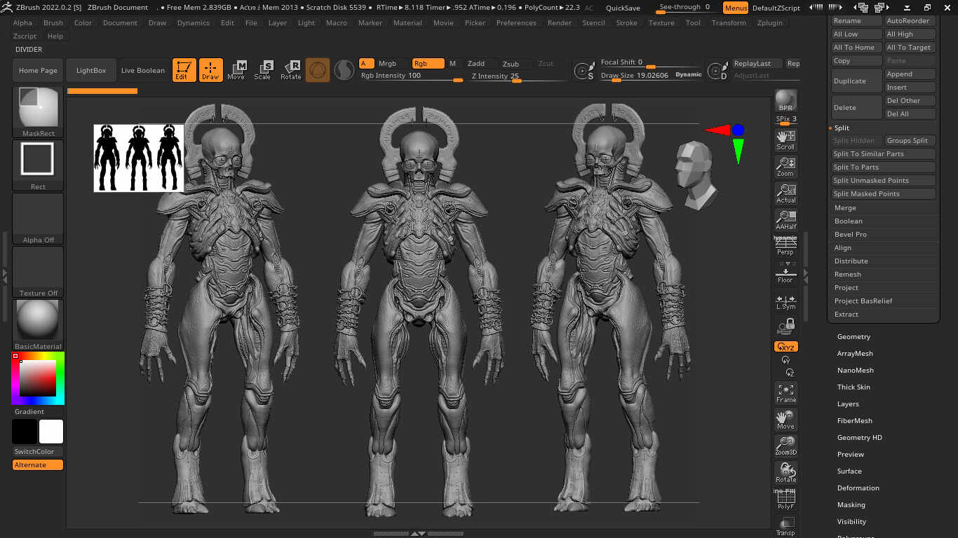958x538 pixels.
Task: Set canvas to Actual size
Action: coord(785,193)
